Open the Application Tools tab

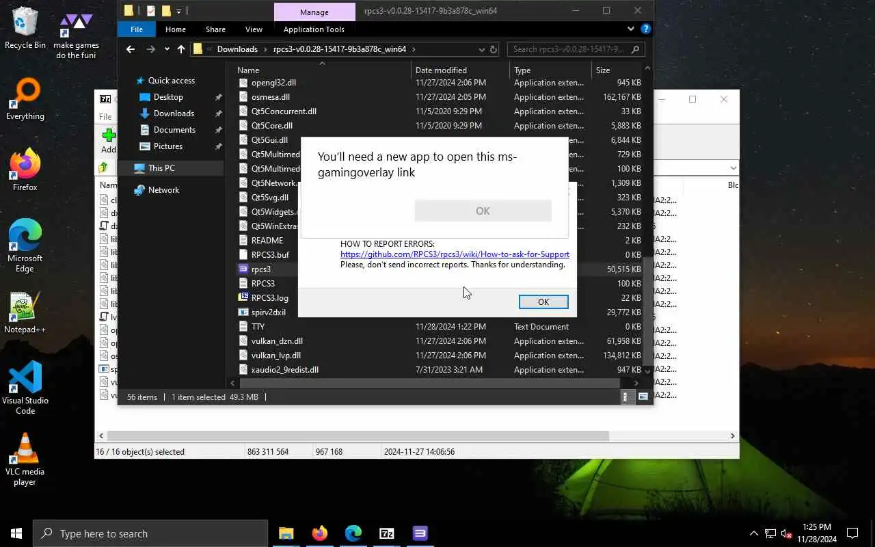(314, 29)
